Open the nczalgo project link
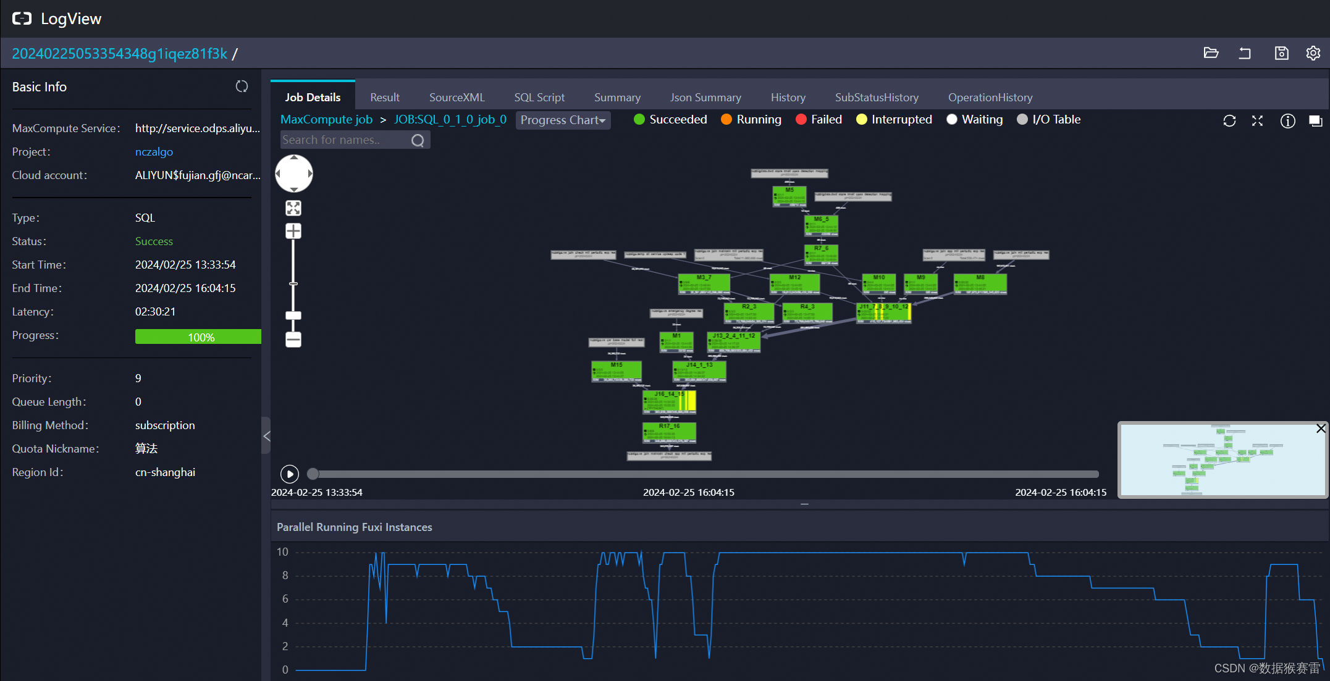 [154, 151]
